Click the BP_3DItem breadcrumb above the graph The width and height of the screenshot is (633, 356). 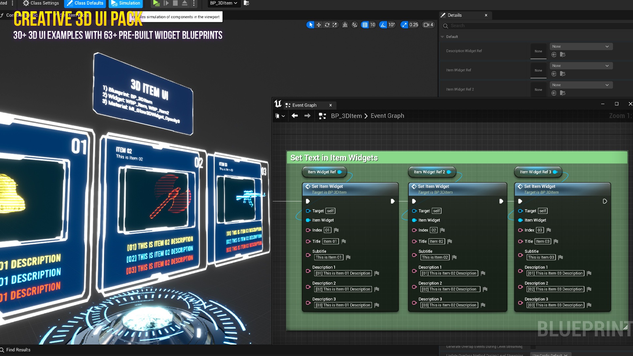coord(346,116)
